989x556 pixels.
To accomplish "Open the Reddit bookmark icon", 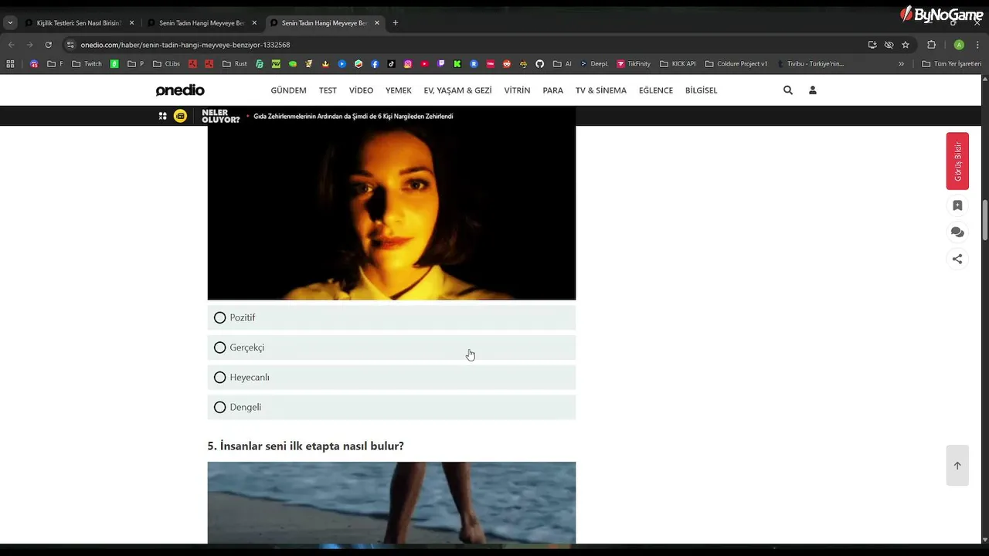I will click(x=507, y=64).
